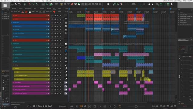193x109 pixels.
Task: Click the GLUE plugin button
Action: 60,12
